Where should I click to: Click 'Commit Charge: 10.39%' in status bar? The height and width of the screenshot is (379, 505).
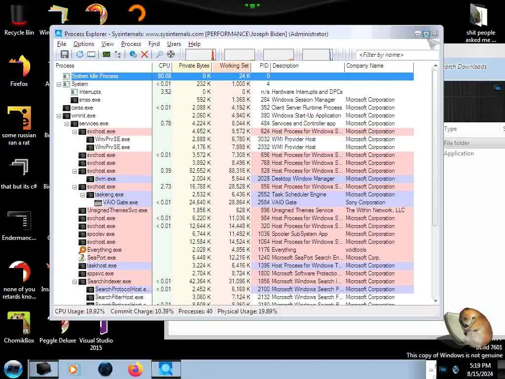pos(142,312)
